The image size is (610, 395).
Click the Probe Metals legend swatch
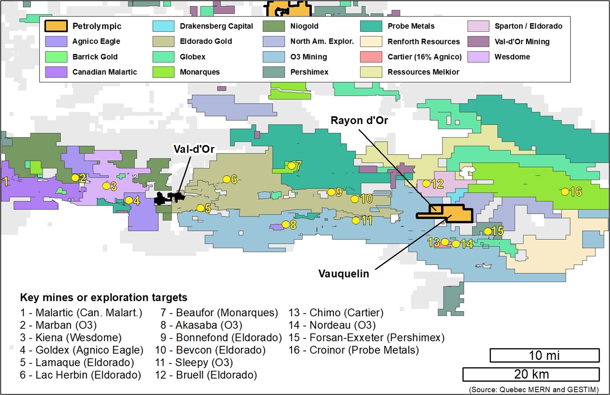pyautogui.click(x=371, y=26)
